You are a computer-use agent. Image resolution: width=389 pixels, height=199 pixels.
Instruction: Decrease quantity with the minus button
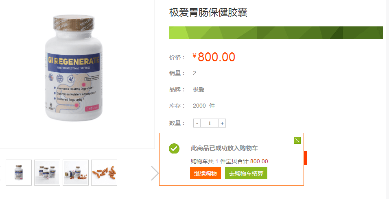click(x=197, y=123)
